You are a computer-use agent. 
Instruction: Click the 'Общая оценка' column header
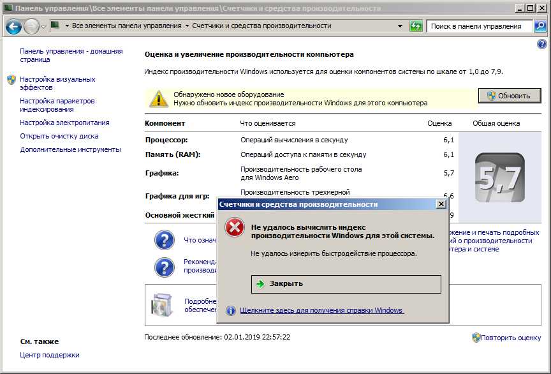496,123
